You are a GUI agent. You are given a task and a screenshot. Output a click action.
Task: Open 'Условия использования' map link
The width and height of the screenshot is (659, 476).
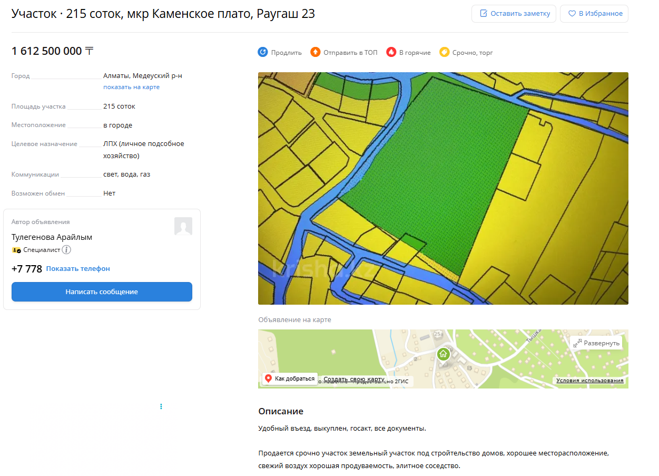point(590,381)
